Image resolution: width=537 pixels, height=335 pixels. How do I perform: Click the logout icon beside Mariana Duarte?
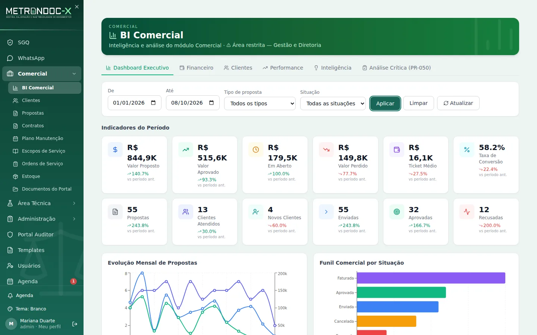point(75,324)
